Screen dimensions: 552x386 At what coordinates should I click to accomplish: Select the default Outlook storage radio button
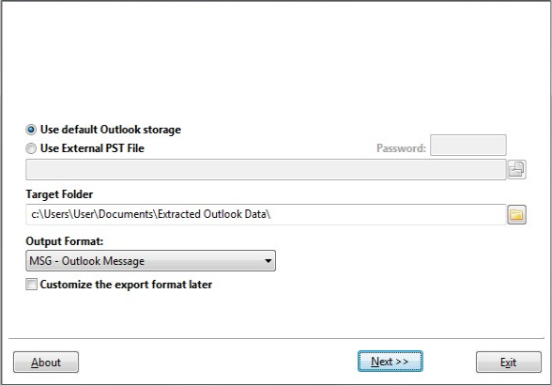click(x=31, y=130)
